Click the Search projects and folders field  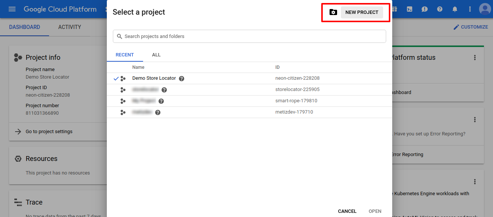click(249, 36)
